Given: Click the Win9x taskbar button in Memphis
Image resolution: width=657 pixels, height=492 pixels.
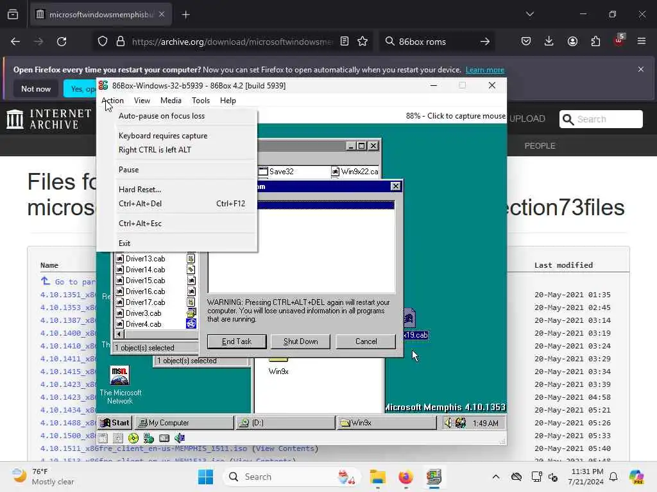Looking at the screenshot, I should 386,423.
